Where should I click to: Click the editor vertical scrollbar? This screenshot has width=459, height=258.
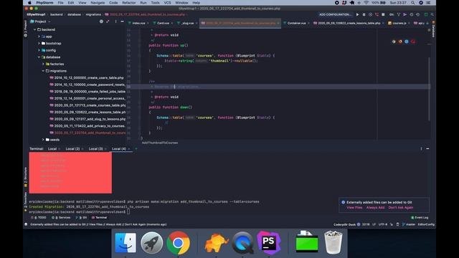429,89
